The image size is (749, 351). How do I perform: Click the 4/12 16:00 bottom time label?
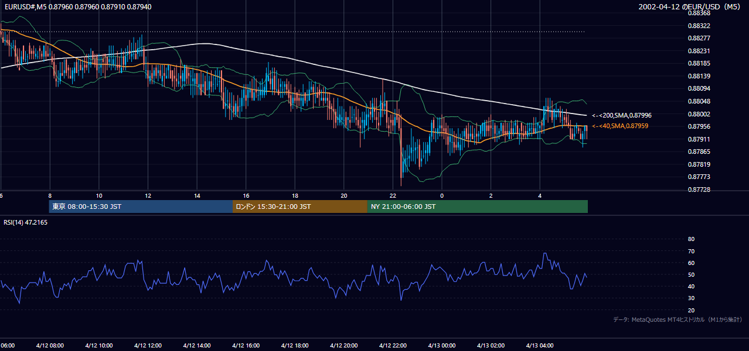(x=246, y=345)
